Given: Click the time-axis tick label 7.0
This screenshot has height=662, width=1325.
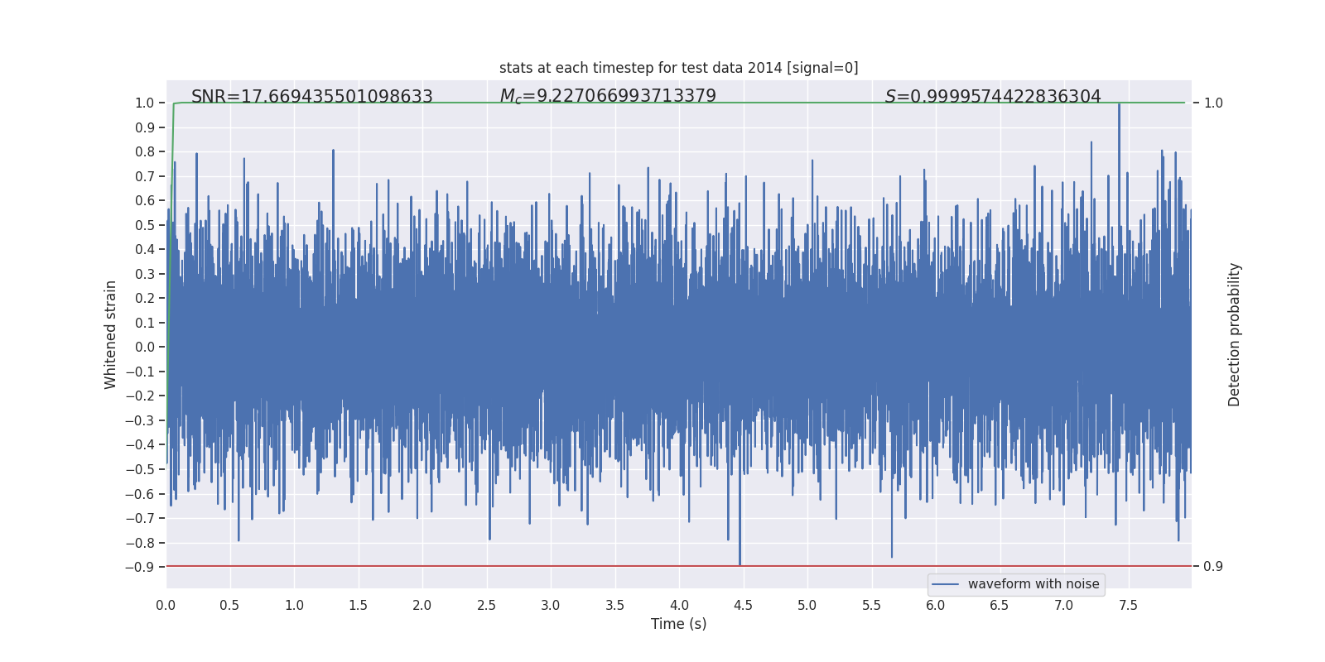Looking at the screenshot, I should (1064, 605).
